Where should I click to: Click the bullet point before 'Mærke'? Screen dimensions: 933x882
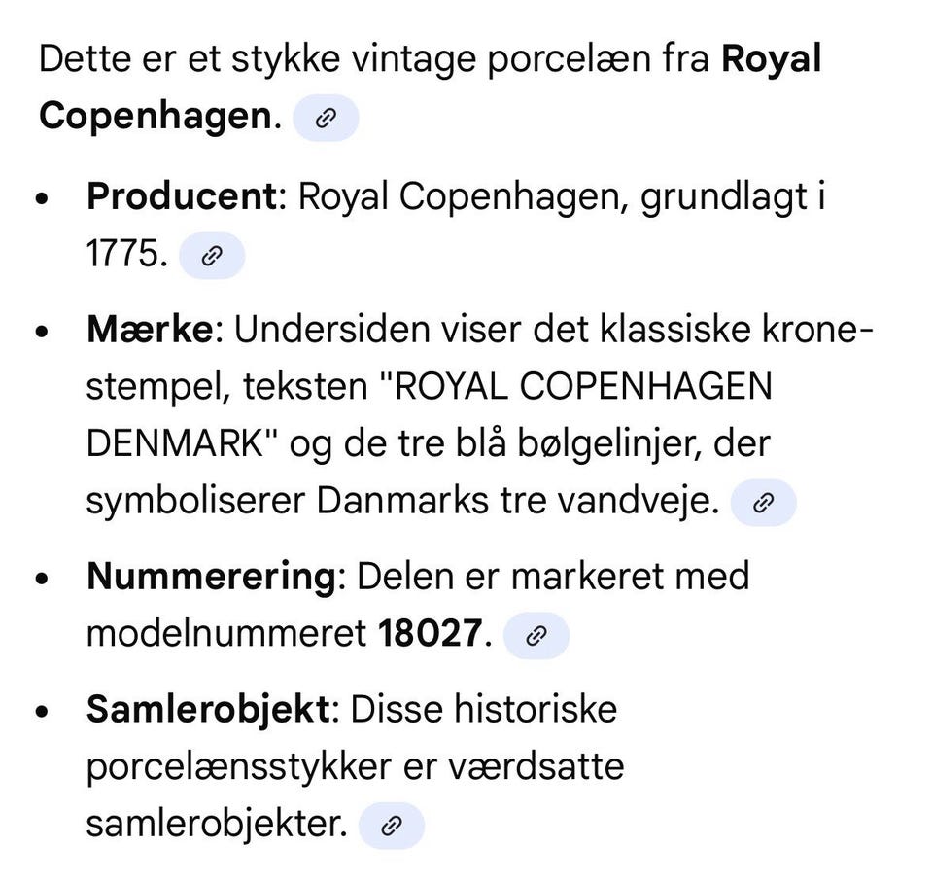coord(41,332)
